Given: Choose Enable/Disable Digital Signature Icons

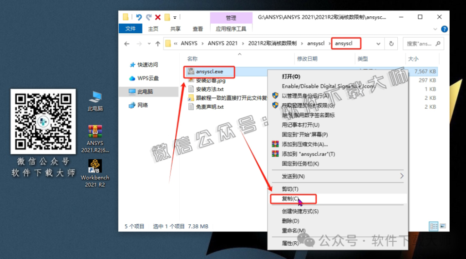Looking at the screenshot, I should (x=329, y=86).
